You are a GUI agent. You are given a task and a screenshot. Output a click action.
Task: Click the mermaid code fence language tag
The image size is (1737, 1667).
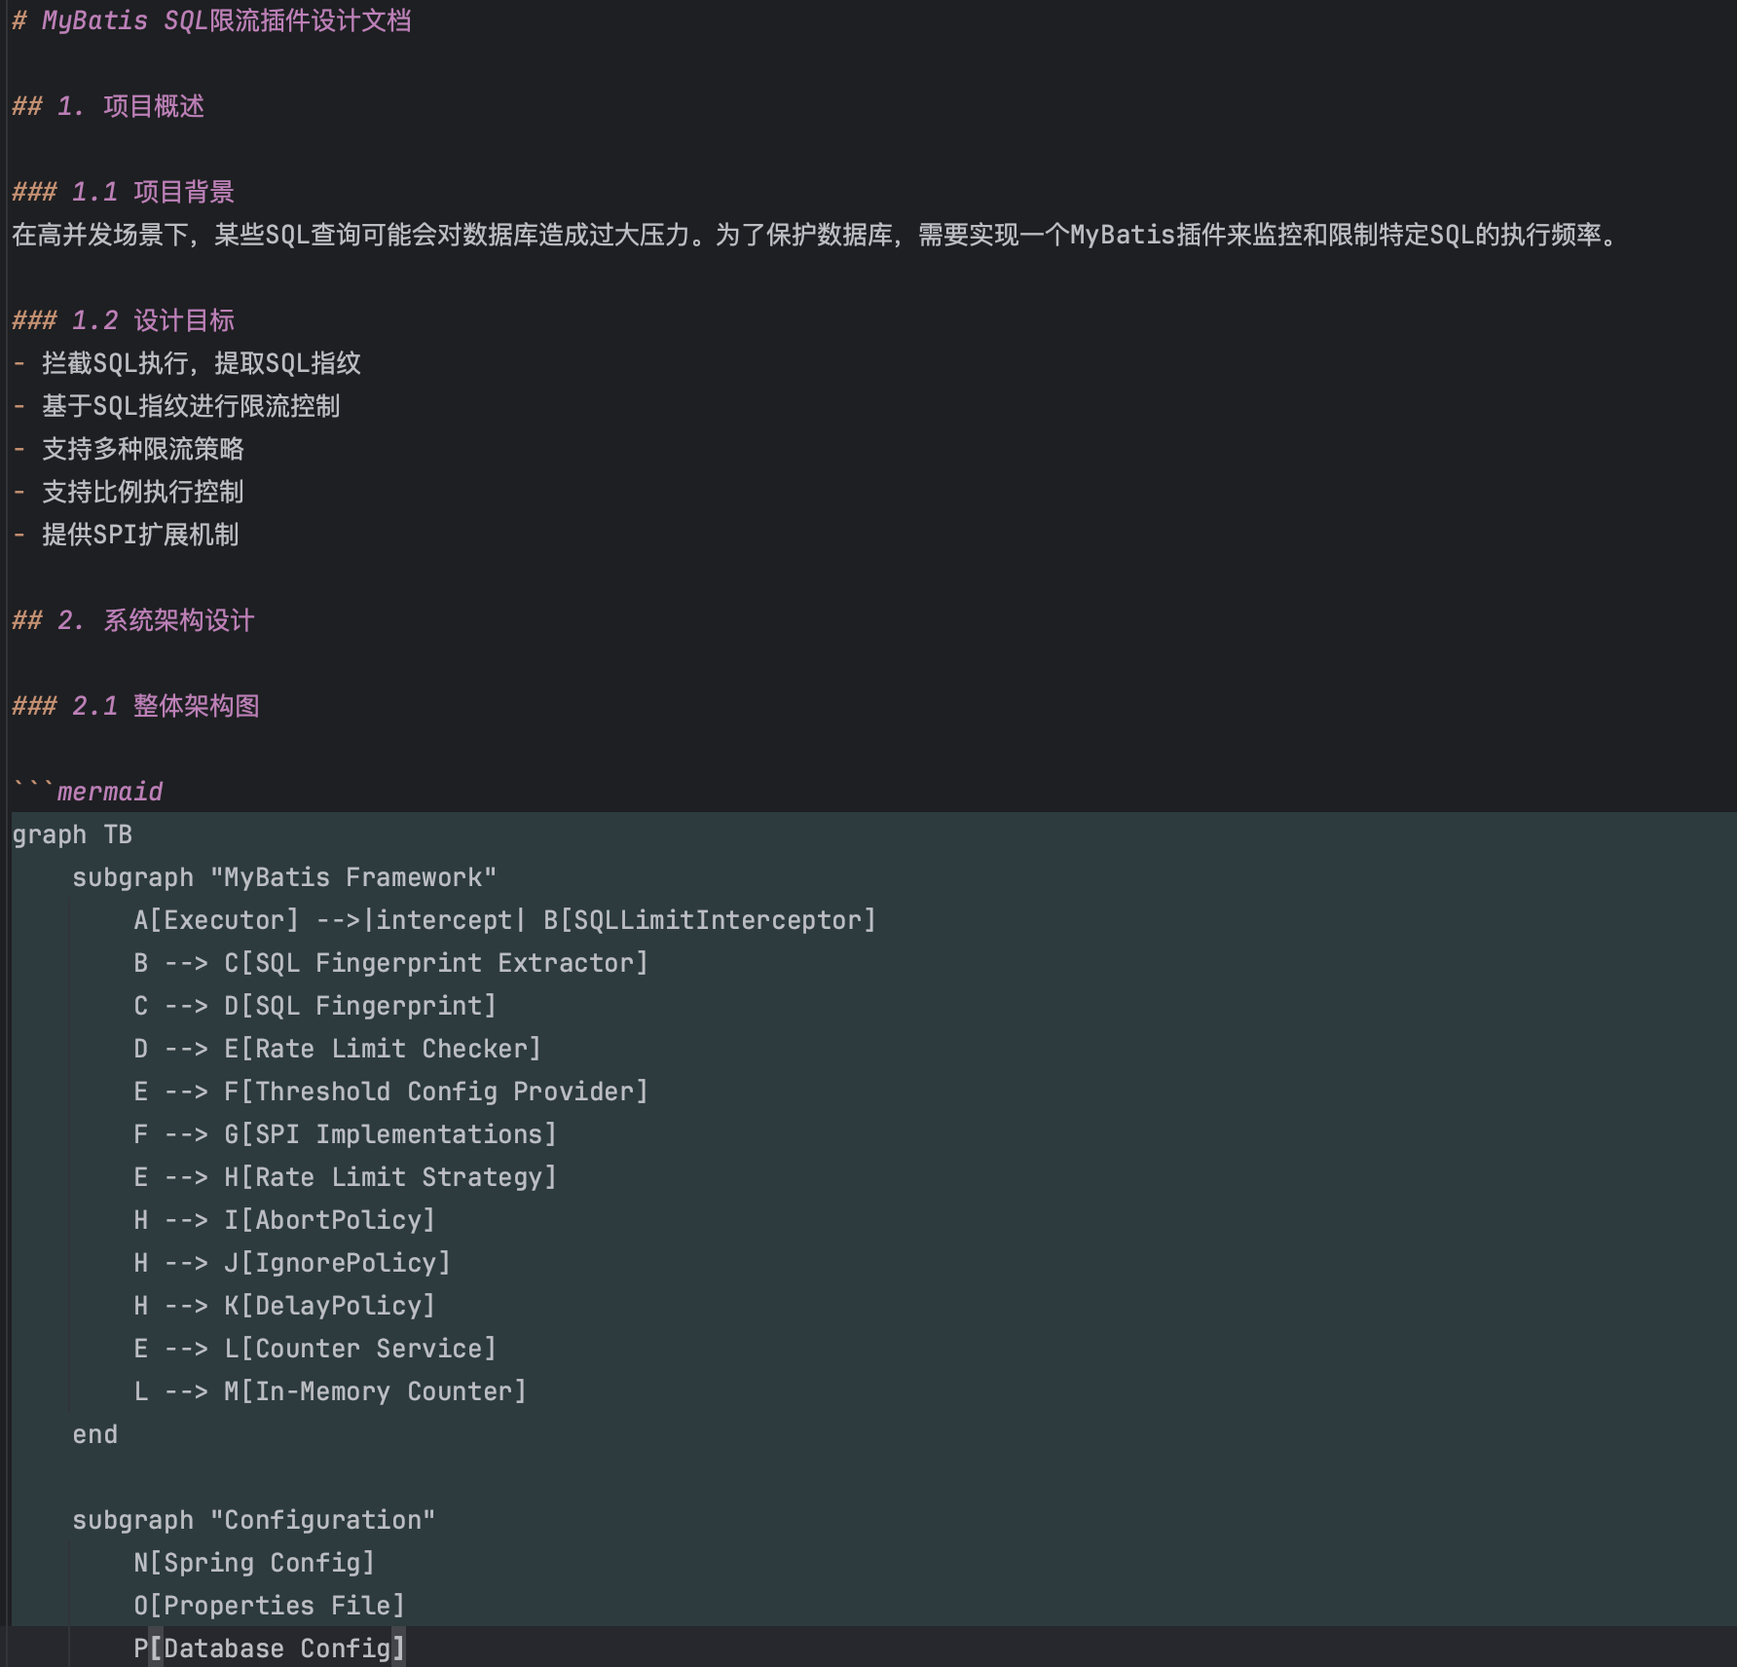109,792
